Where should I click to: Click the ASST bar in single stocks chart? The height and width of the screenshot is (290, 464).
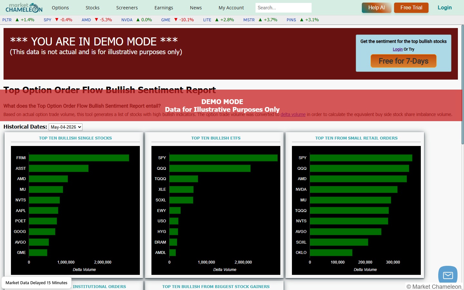59,168
